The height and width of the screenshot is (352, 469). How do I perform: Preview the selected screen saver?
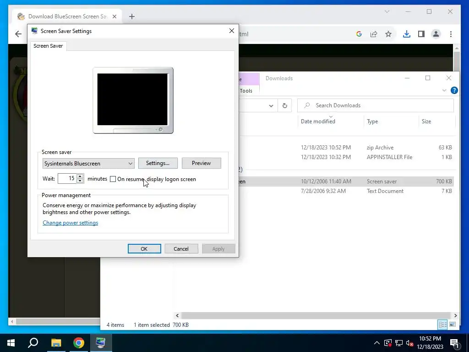(x=202, y=163)
